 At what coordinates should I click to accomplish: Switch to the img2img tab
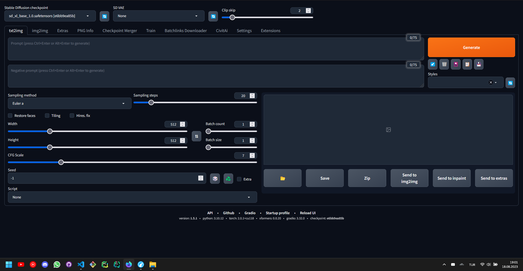pos(40,31)
